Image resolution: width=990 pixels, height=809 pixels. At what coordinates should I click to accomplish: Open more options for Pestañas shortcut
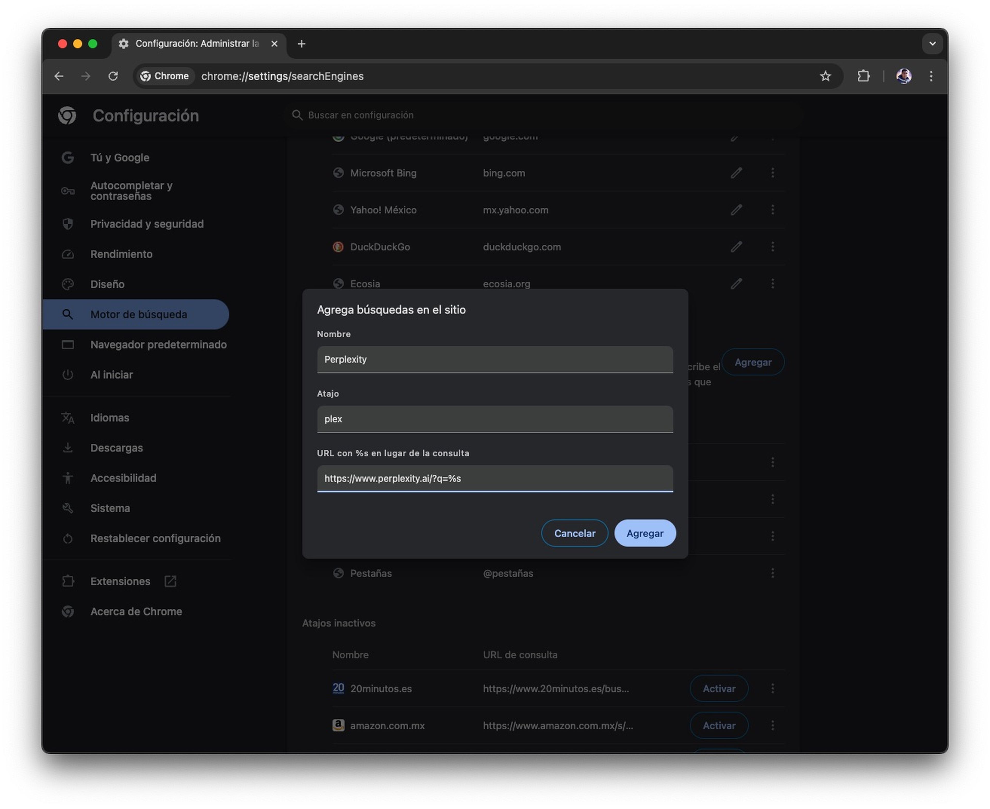pos(773,573)
